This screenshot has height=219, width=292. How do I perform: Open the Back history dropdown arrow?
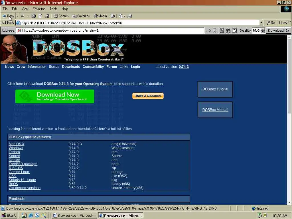(17, 16)
